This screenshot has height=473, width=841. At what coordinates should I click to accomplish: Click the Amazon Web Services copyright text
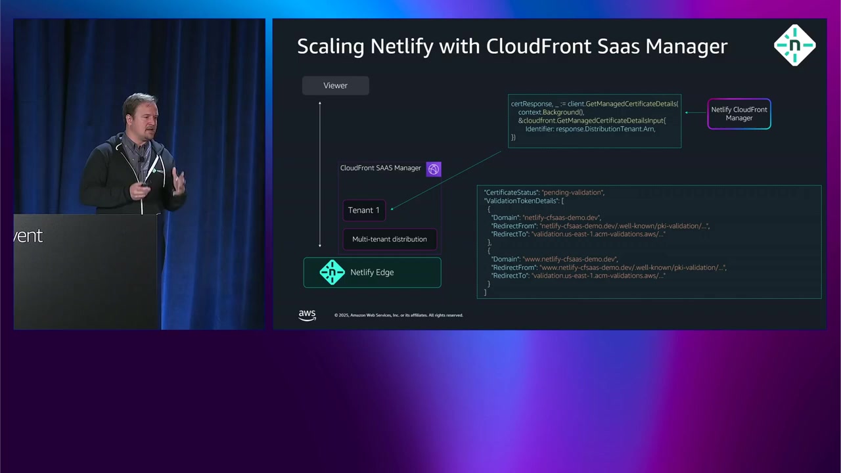(398, 315)
